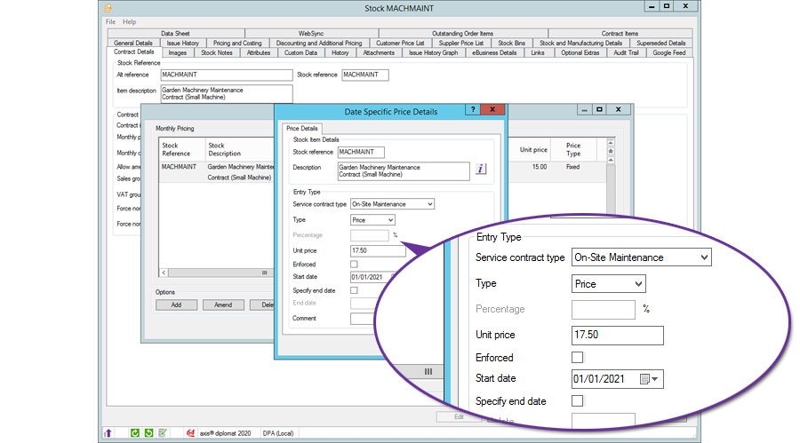Click the Unit price column header in Monthly Pricing
Viewport: 800px width, 443px height.
point(533,150)
